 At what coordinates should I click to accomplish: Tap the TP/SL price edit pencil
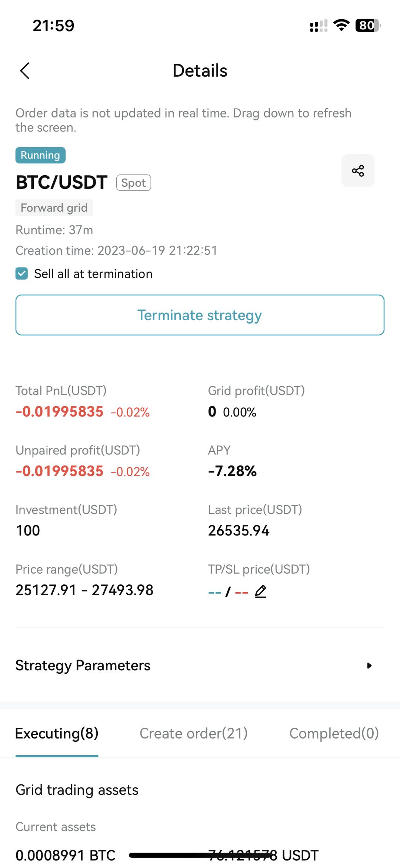261,591
